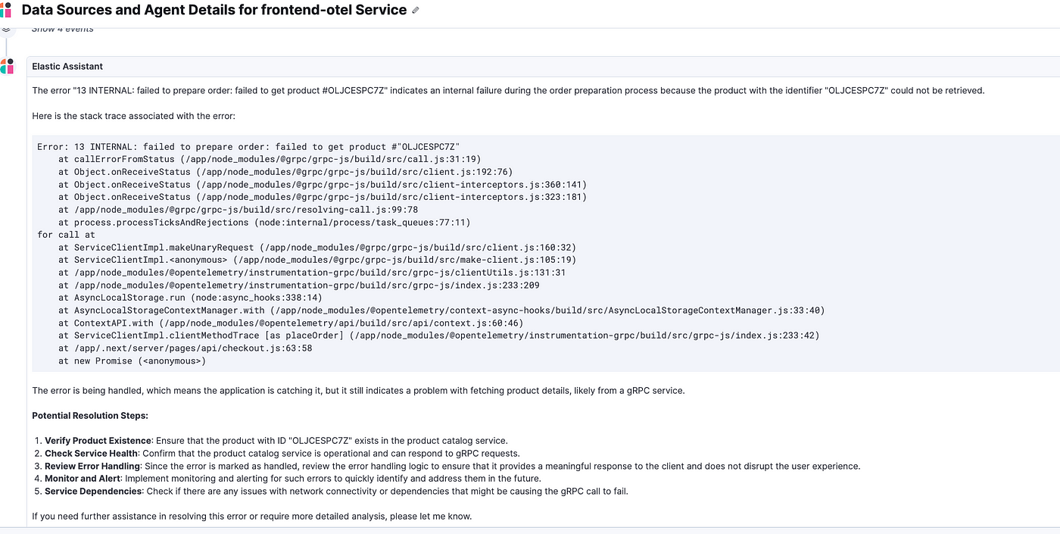Click "Here is the stack trace" sentence
1060x534 pixels.
(133, 116)
